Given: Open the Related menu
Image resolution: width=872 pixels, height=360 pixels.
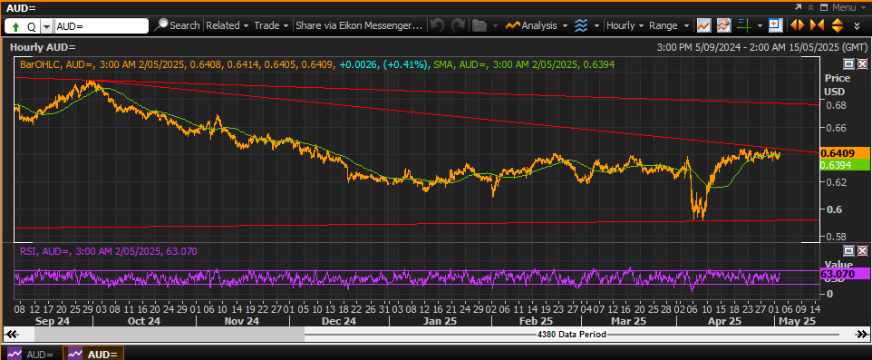Looking at the screenshot, I should pos(228,25).
